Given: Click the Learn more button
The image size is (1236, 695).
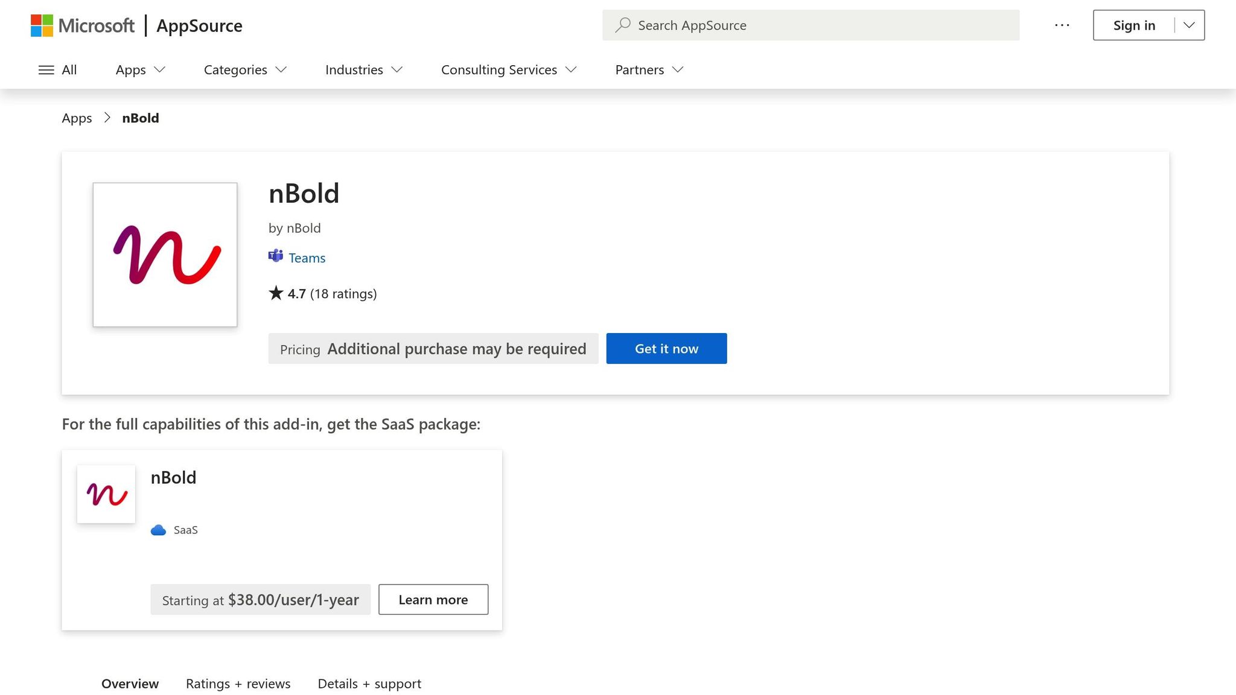Looking at the screenshot, I should (433, 600).
